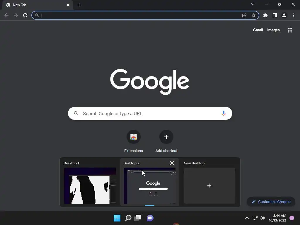Open the volume tray icon
300x225 pixels.
point(262,218)
